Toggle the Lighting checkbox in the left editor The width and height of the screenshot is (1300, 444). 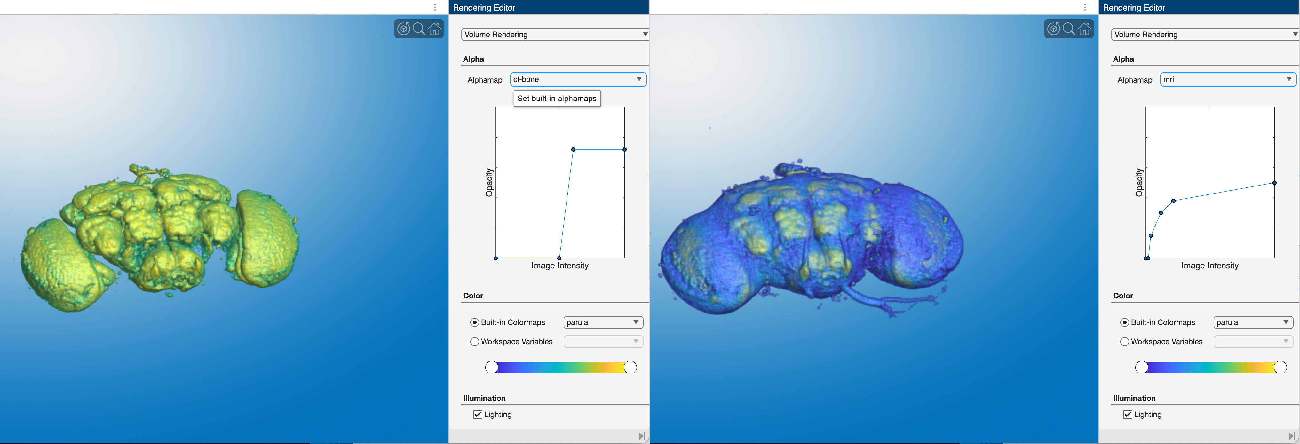[x=477, y=414]
